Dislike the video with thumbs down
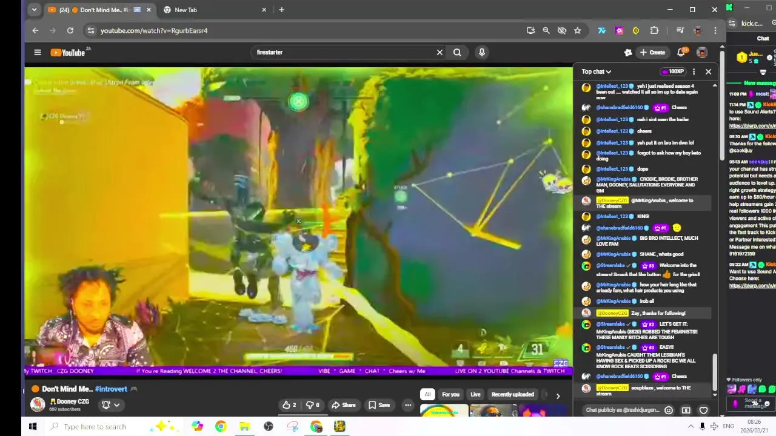776x436 pixels. (313, 405)
